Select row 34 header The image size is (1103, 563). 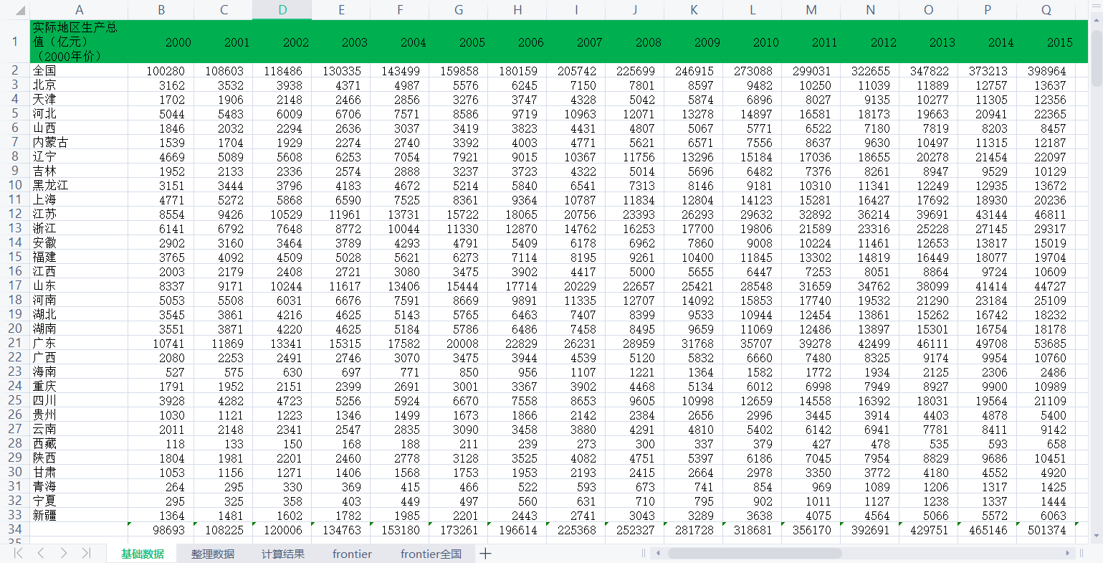(15, 529)
